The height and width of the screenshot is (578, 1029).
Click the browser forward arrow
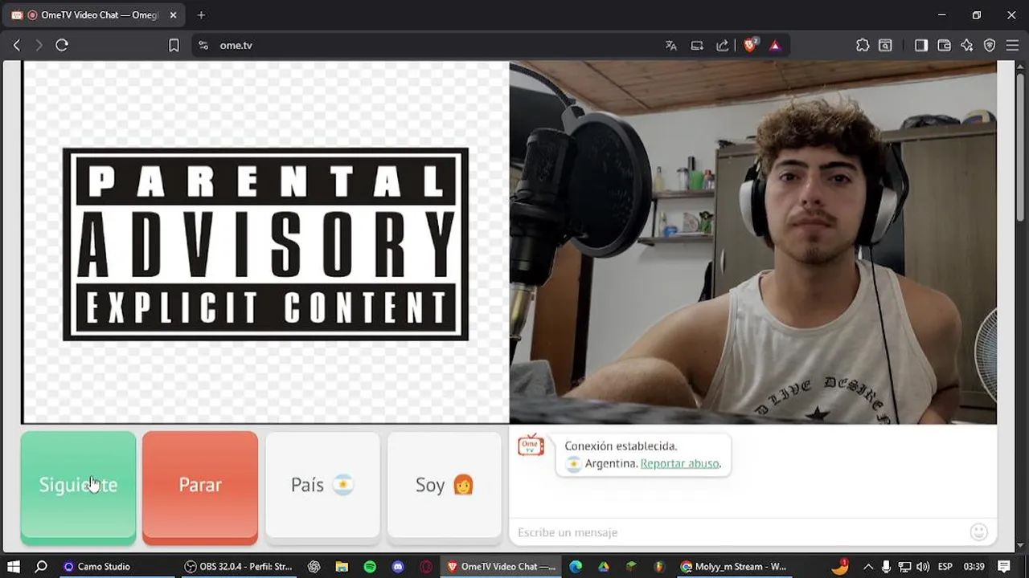pyautogui.click(x=39, y=46)
